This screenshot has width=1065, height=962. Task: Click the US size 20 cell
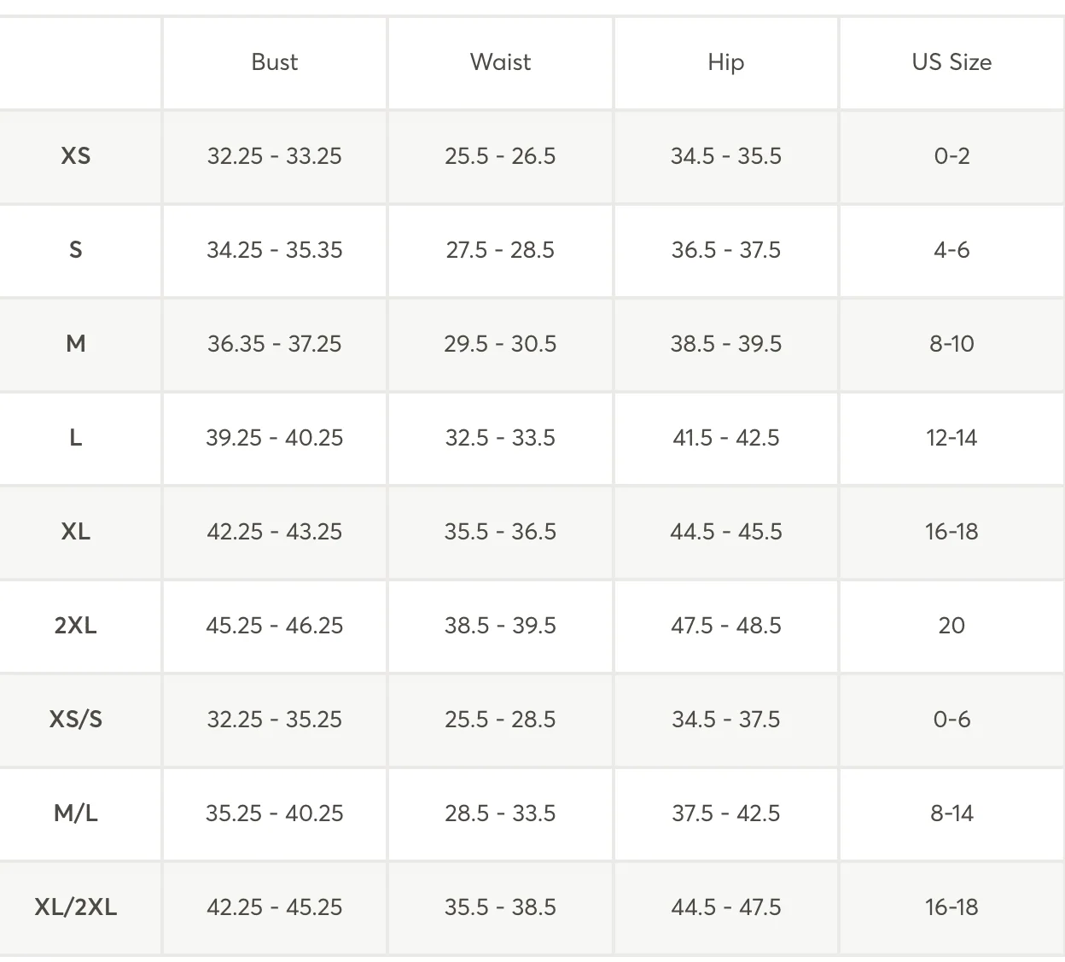click(952, 626)
